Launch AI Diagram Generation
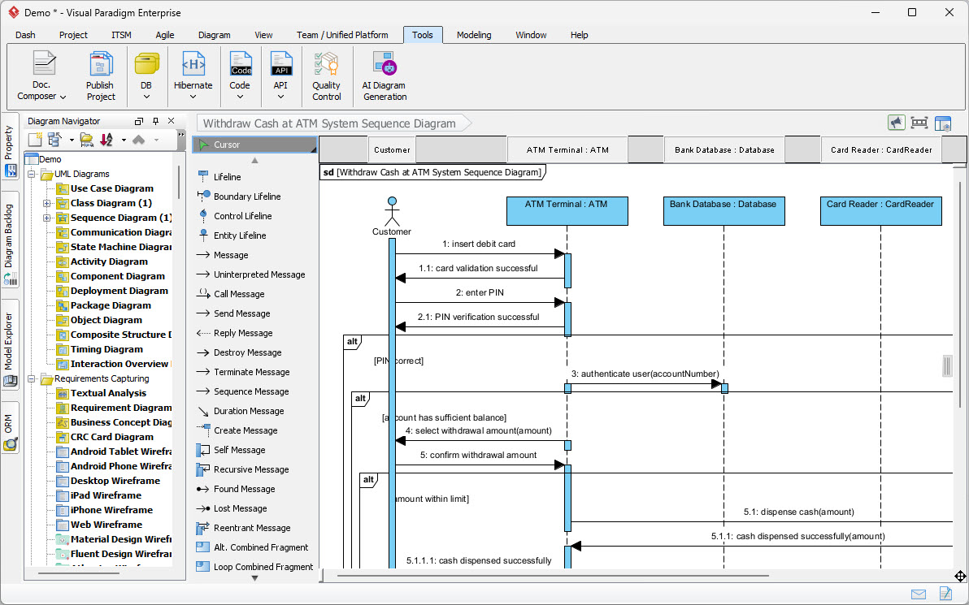The width and height of the screenshot is (969, 605). 385,76
